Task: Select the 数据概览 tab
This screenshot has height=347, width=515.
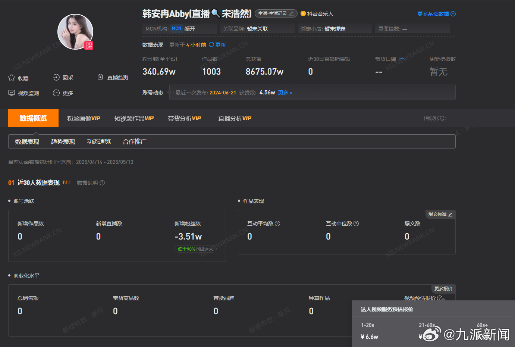Action: point(33,118)
